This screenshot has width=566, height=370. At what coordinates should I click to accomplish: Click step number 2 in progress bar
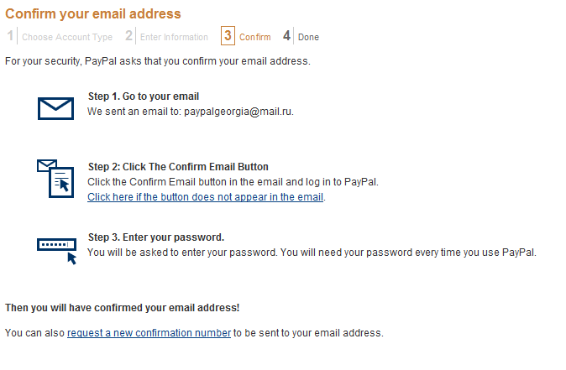click(x=129, y=36)
